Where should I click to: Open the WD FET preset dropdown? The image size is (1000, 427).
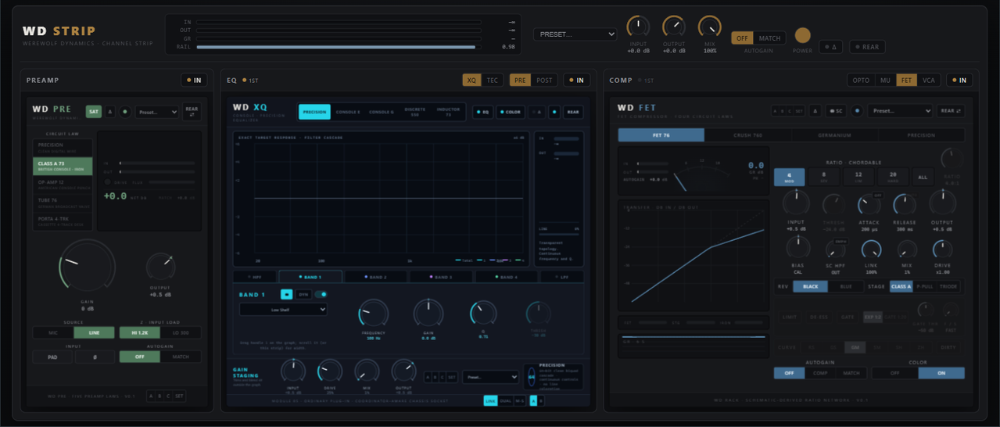tap(899, 110)
